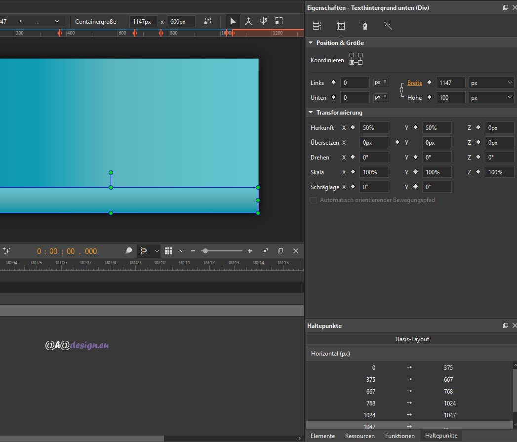The height and width of the screenshot is (442, 517).
Task: Toggle the px unit switch next to Unten
Action: [381, 97]
